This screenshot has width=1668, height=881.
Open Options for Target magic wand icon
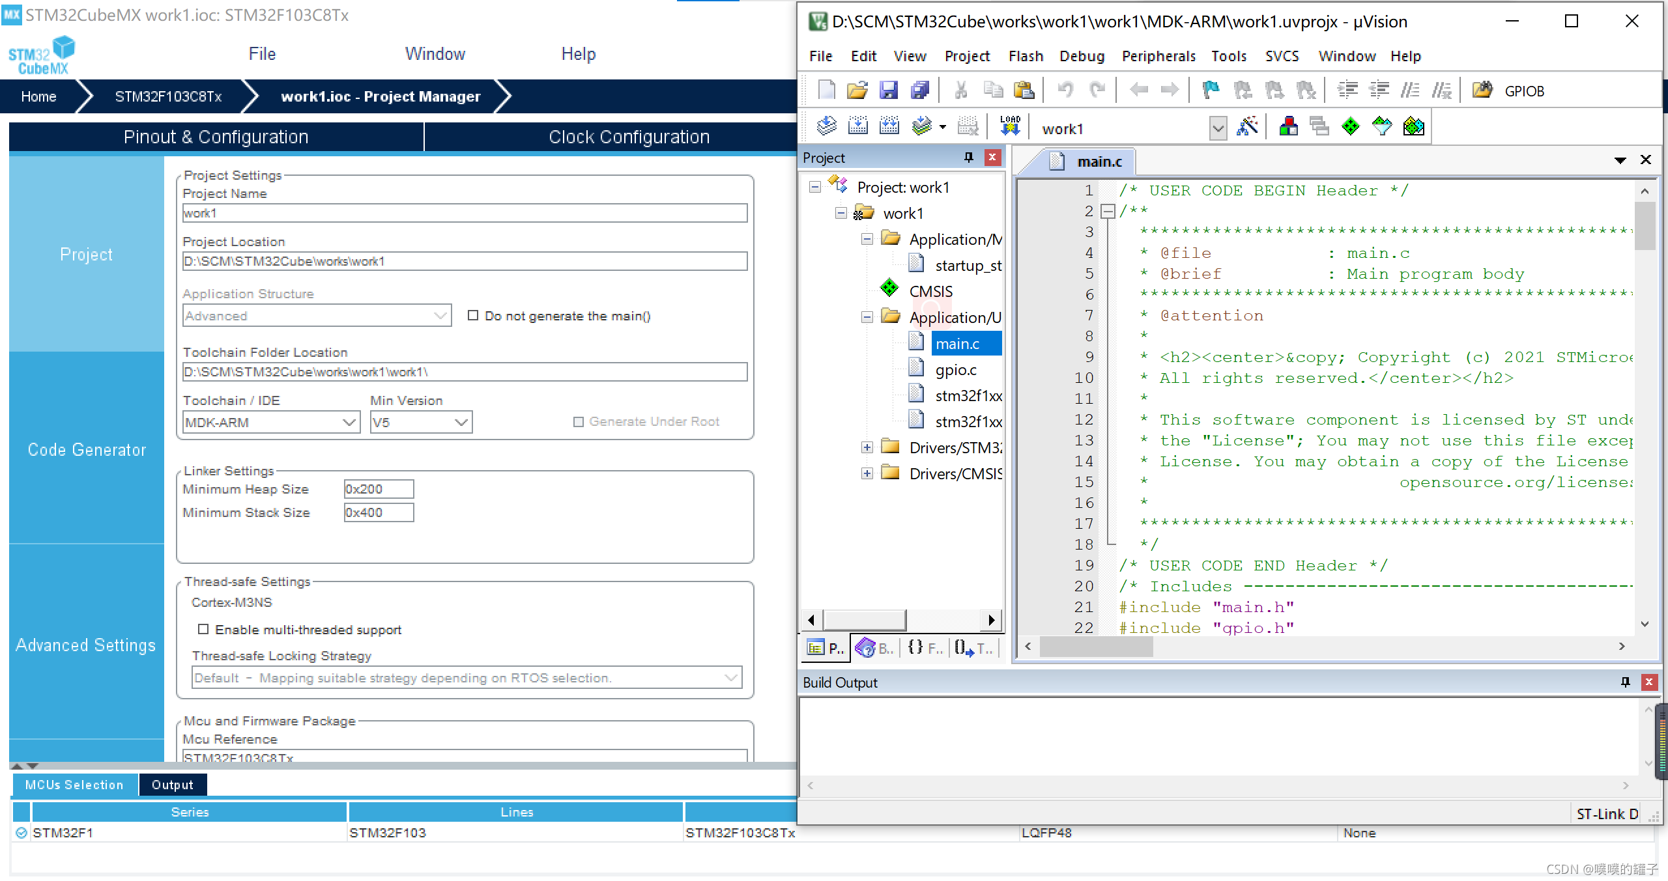point(1247,126)
